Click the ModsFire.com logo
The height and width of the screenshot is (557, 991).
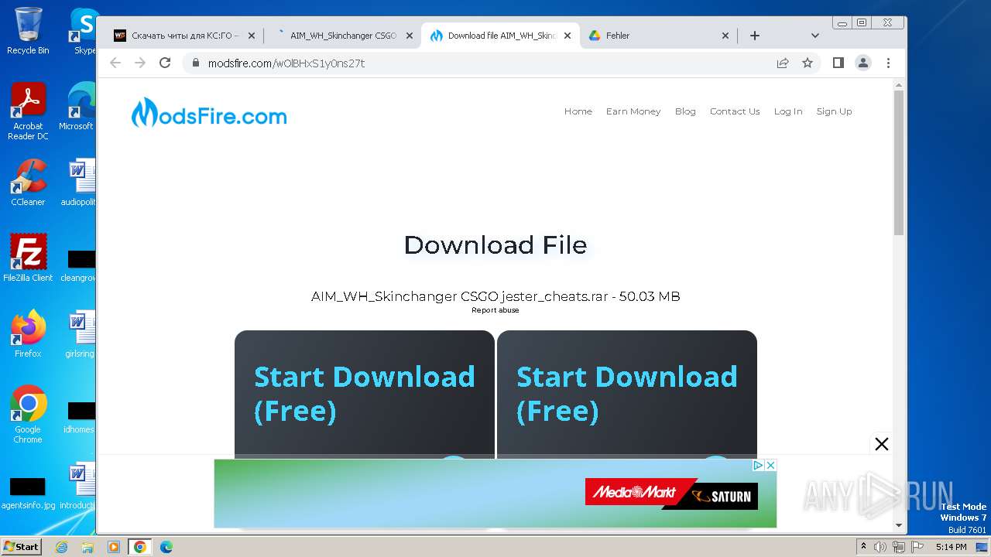pos(209,113)
